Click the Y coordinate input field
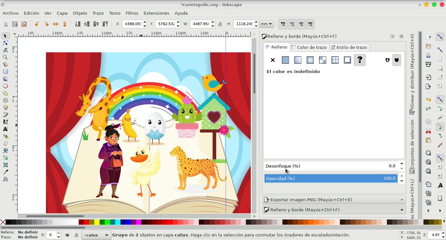The width and height of the screenshot is (446, 240). tap(165, 24)
